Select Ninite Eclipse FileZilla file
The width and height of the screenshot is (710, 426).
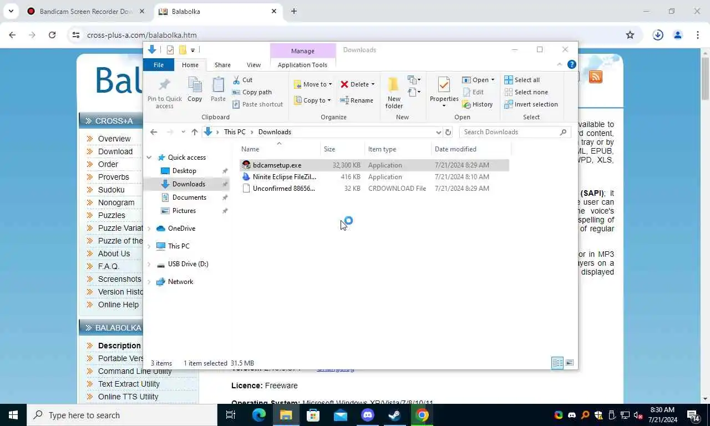pyautogui.click(x=374, y=177)
